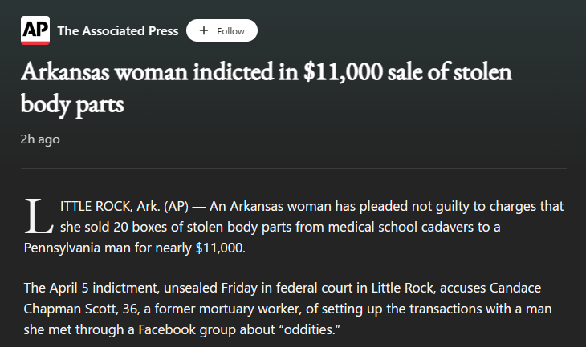Follow The Associated Press
586x347 pixels.
click(222, 30)
